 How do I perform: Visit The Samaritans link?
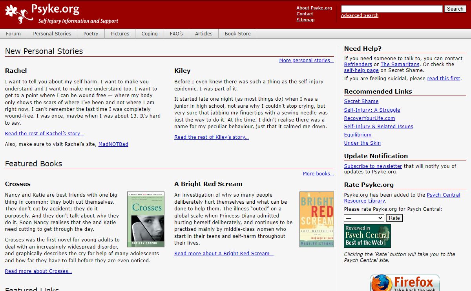tap(400, 64)
